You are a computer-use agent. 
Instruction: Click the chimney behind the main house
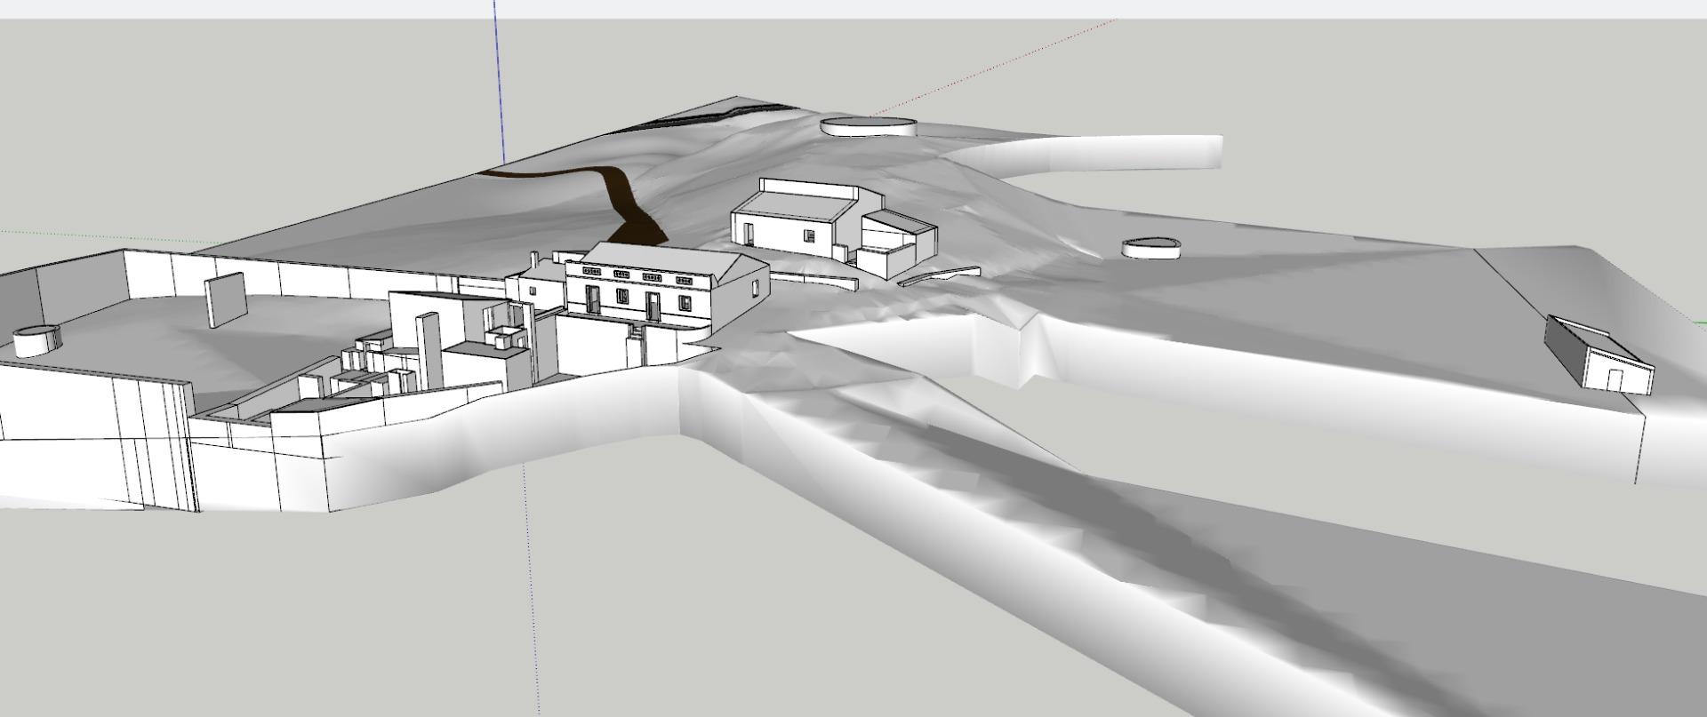pyautogui.click(x=533, y=259)
